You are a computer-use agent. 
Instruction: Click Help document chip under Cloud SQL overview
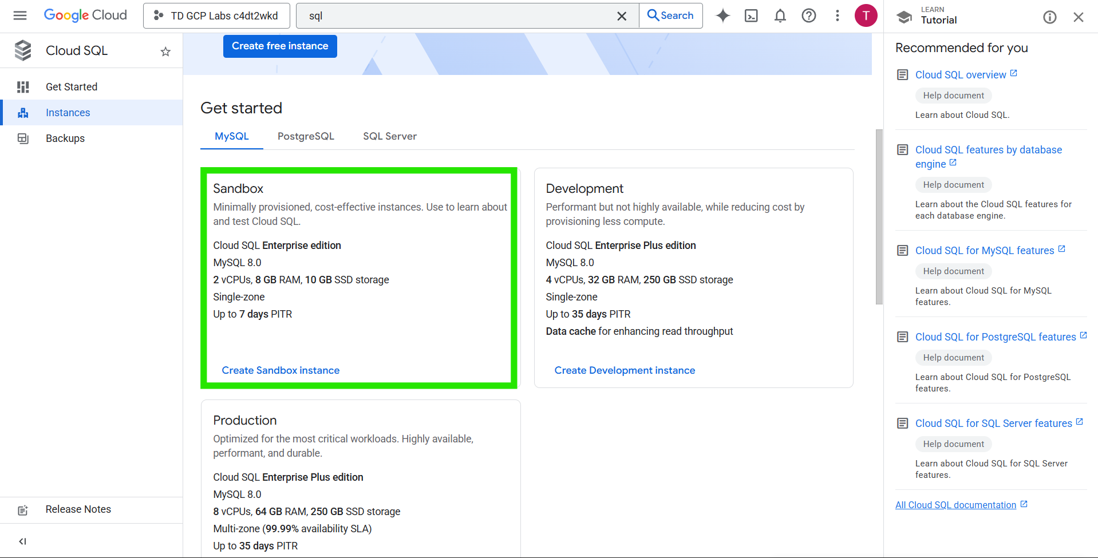pyautogui.click(x=954, y=96)
